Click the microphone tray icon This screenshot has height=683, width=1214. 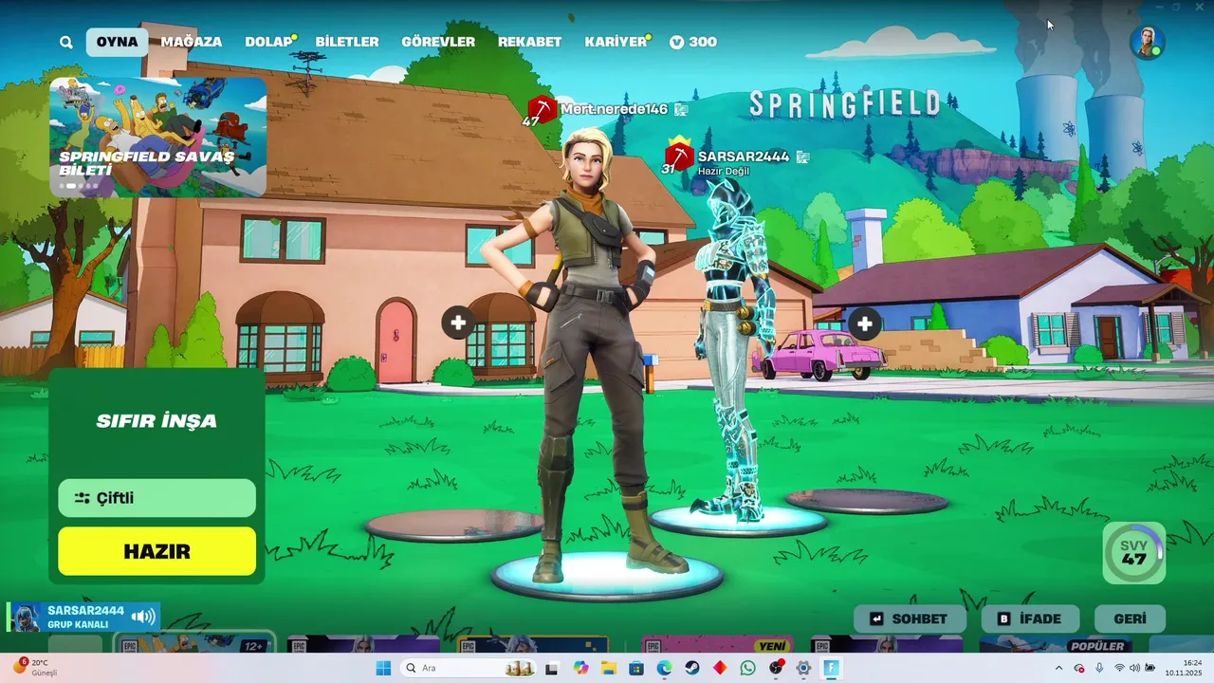click(x=1099, y=668)
